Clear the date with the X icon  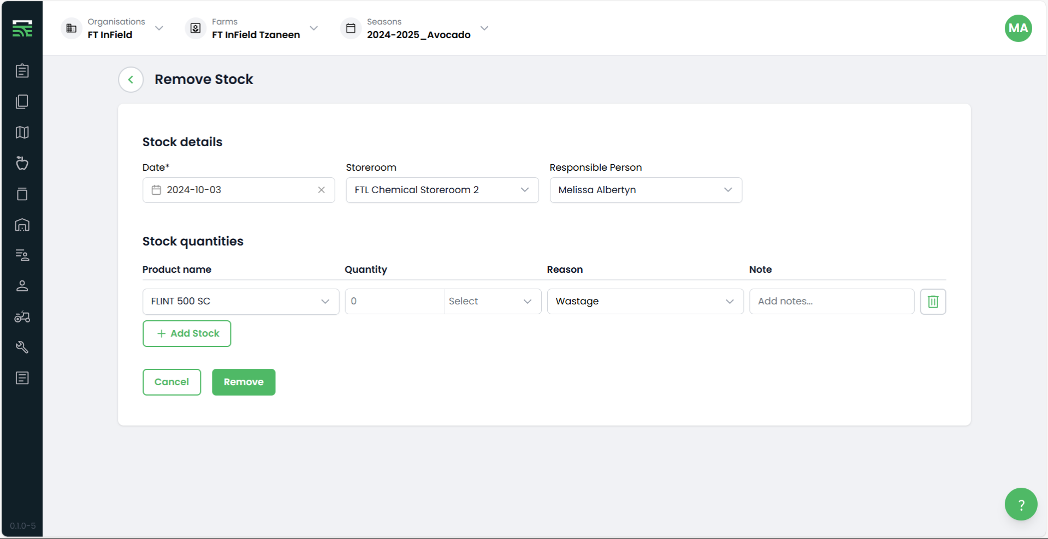321,190
